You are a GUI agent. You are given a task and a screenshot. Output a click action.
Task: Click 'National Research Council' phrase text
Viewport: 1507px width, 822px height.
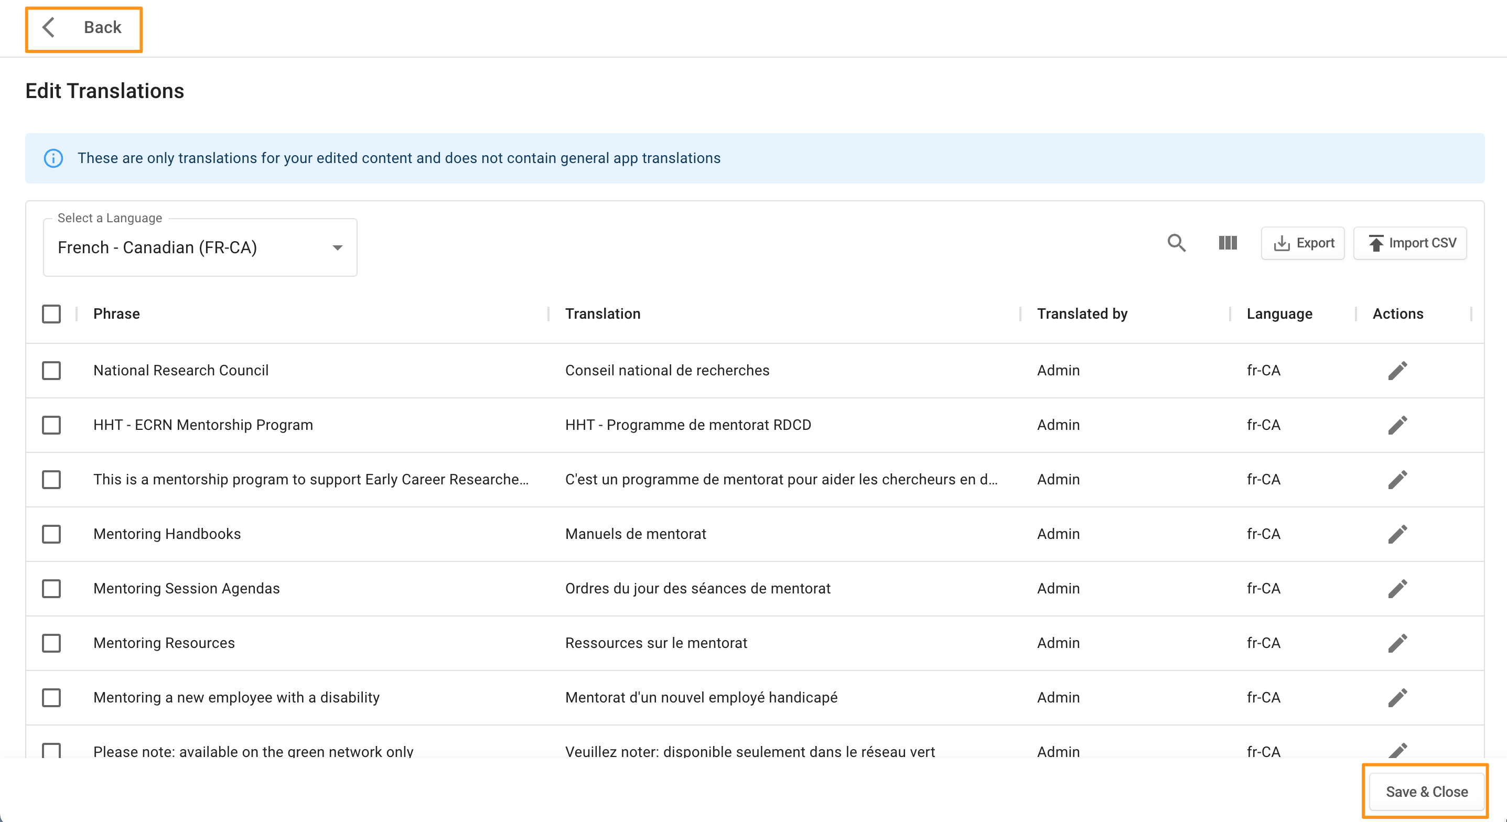point(181,371)
